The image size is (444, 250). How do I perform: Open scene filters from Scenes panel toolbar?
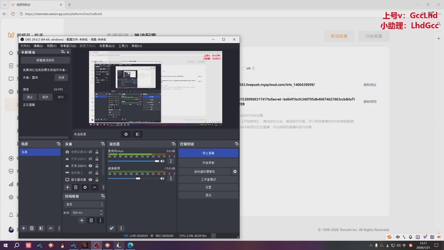point(41,228)
